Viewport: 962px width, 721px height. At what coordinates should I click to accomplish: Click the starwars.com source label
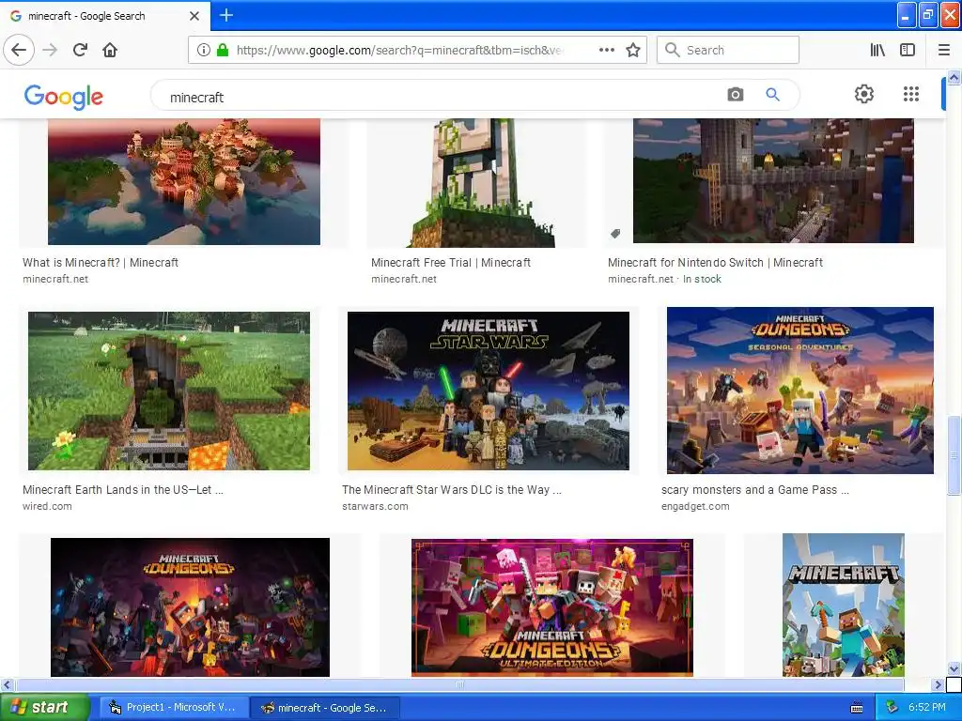375,506
